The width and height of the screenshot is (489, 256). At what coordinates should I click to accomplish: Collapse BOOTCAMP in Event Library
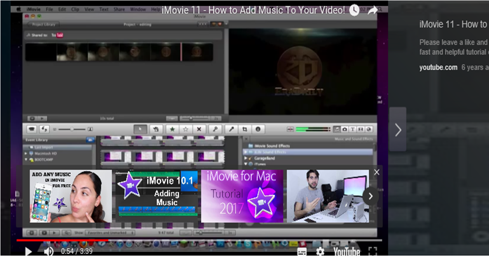coord(26,160)
